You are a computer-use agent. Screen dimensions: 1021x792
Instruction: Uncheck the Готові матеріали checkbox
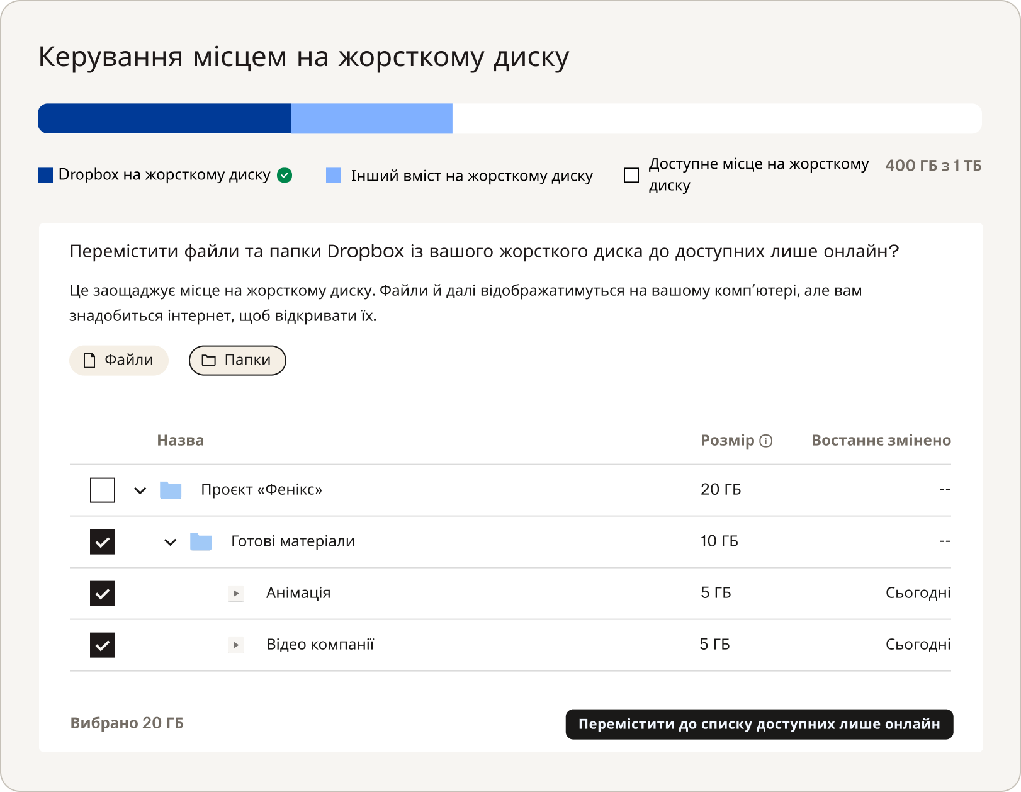coord(103,541)
